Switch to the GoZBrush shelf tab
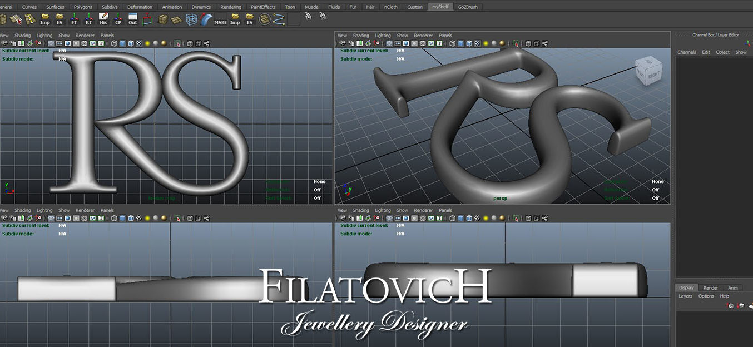 click(468, 7)
